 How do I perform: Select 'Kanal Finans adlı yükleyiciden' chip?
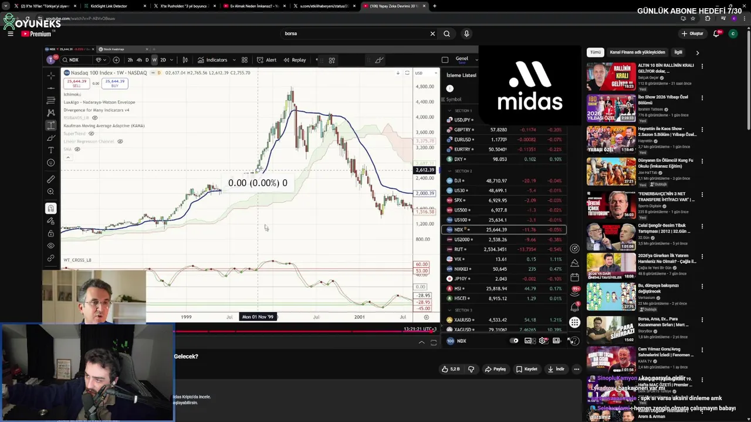click(637, 52)
